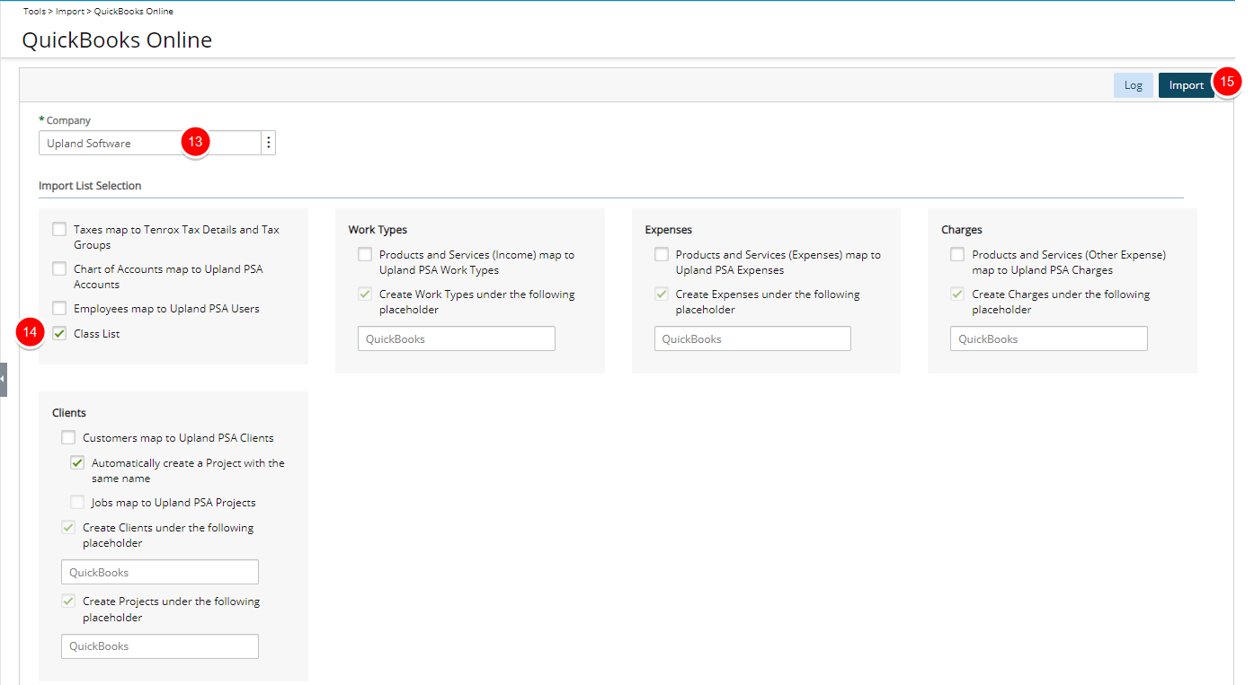The width and height of the screenshot is (1254, 685).
Task: Toggle Create Clients under placeholder checkbox
Action: click(68, 527)
